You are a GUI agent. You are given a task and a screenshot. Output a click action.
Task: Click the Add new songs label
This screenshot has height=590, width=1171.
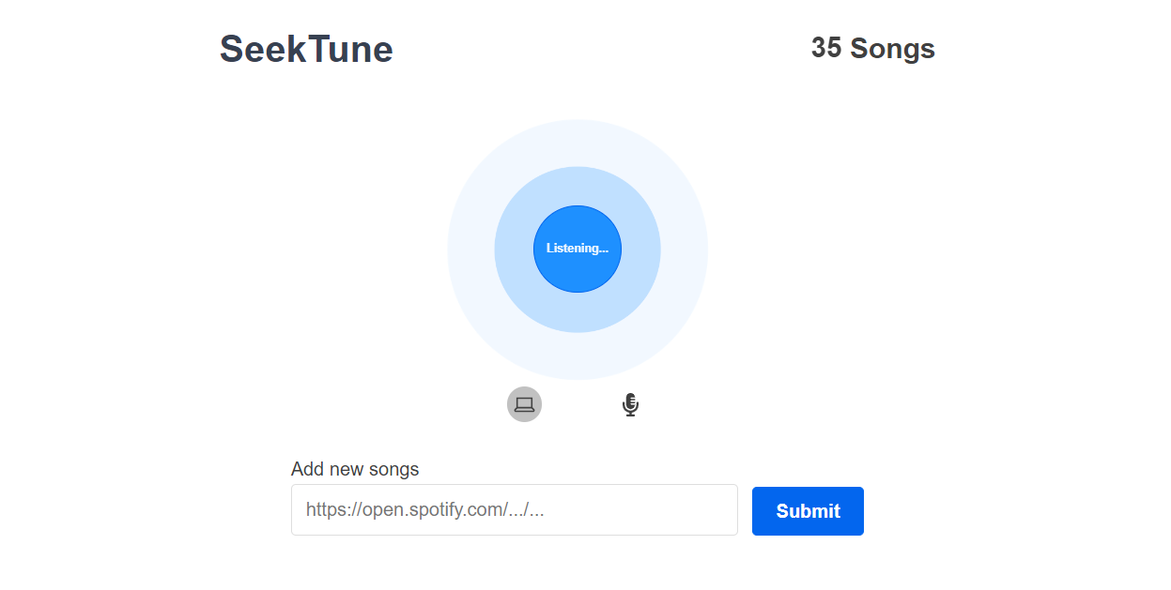click(354, 469)
